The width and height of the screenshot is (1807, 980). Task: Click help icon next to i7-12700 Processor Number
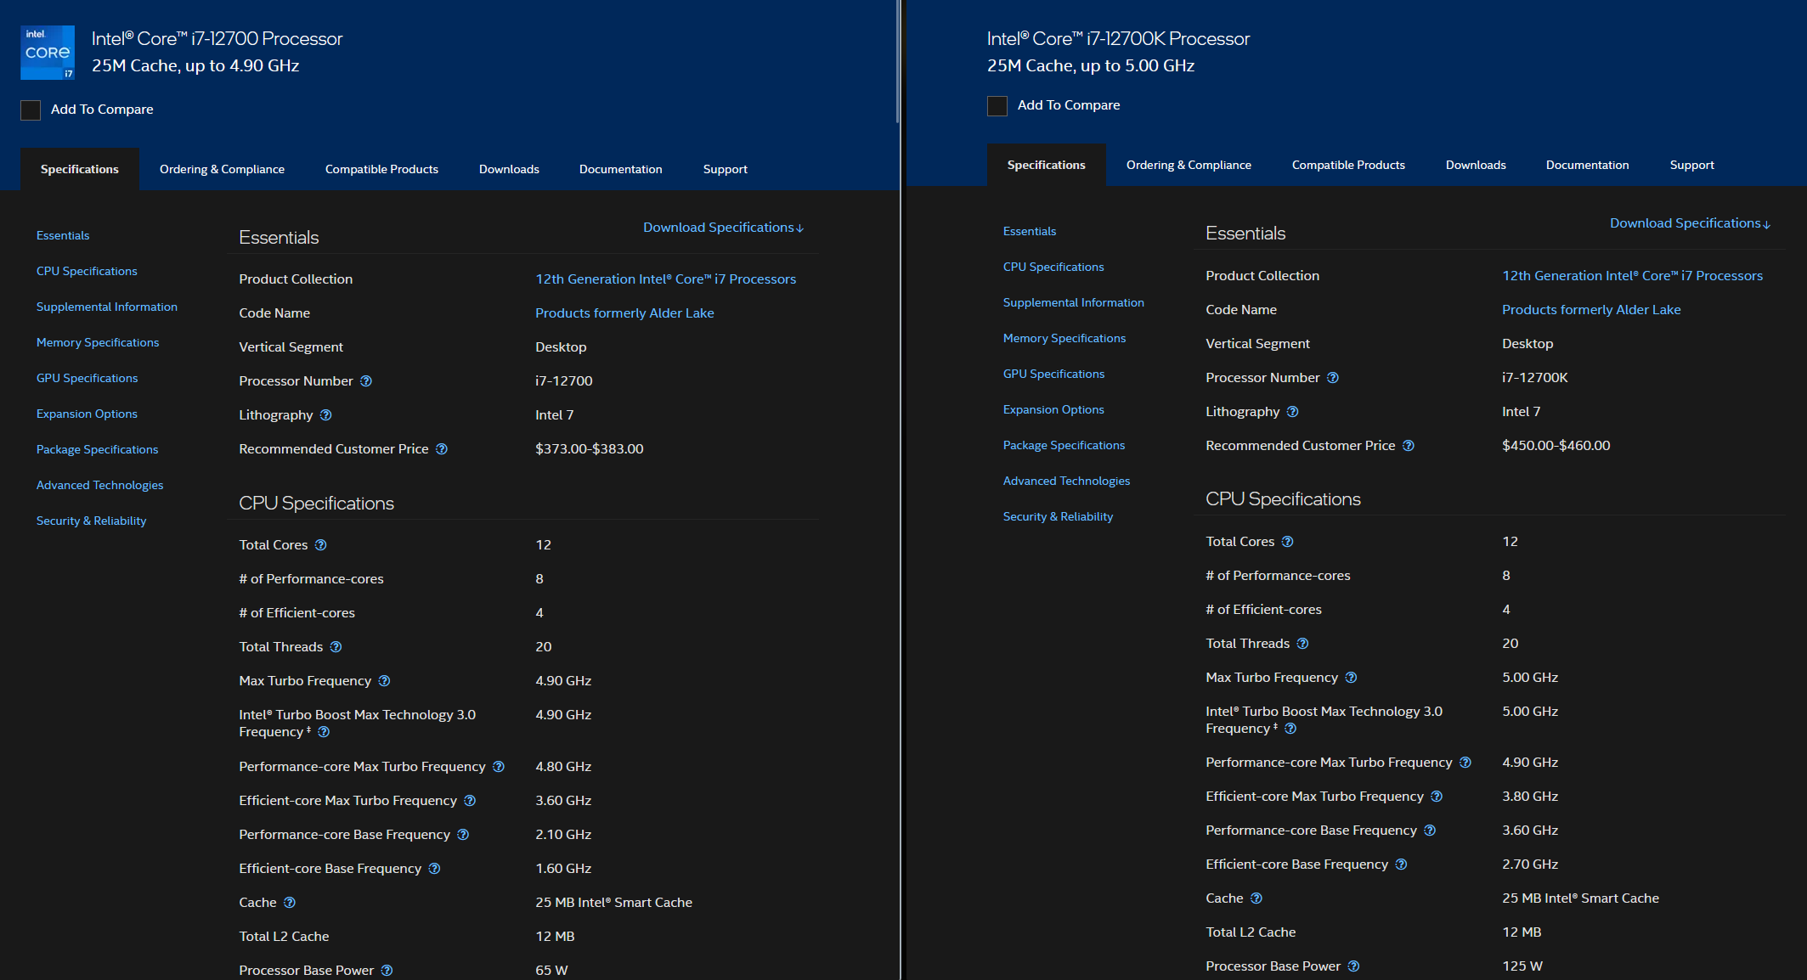(366, 381)
